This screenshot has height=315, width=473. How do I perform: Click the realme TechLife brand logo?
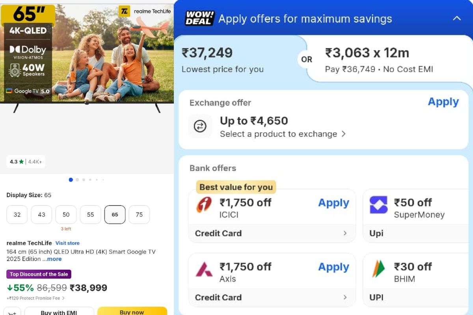[145, 11]
